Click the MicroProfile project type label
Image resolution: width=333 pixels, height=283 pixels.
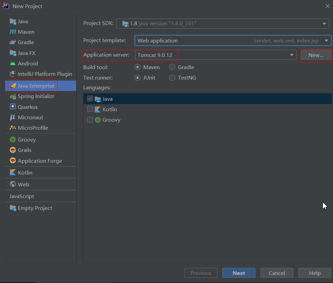coord(33,128)
